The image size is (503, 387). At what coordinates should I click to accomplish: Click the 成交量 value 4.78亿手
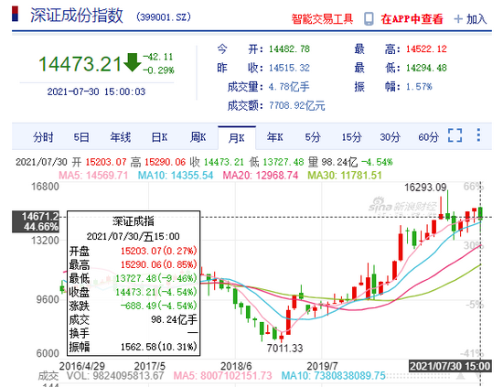tap(289, 87)
